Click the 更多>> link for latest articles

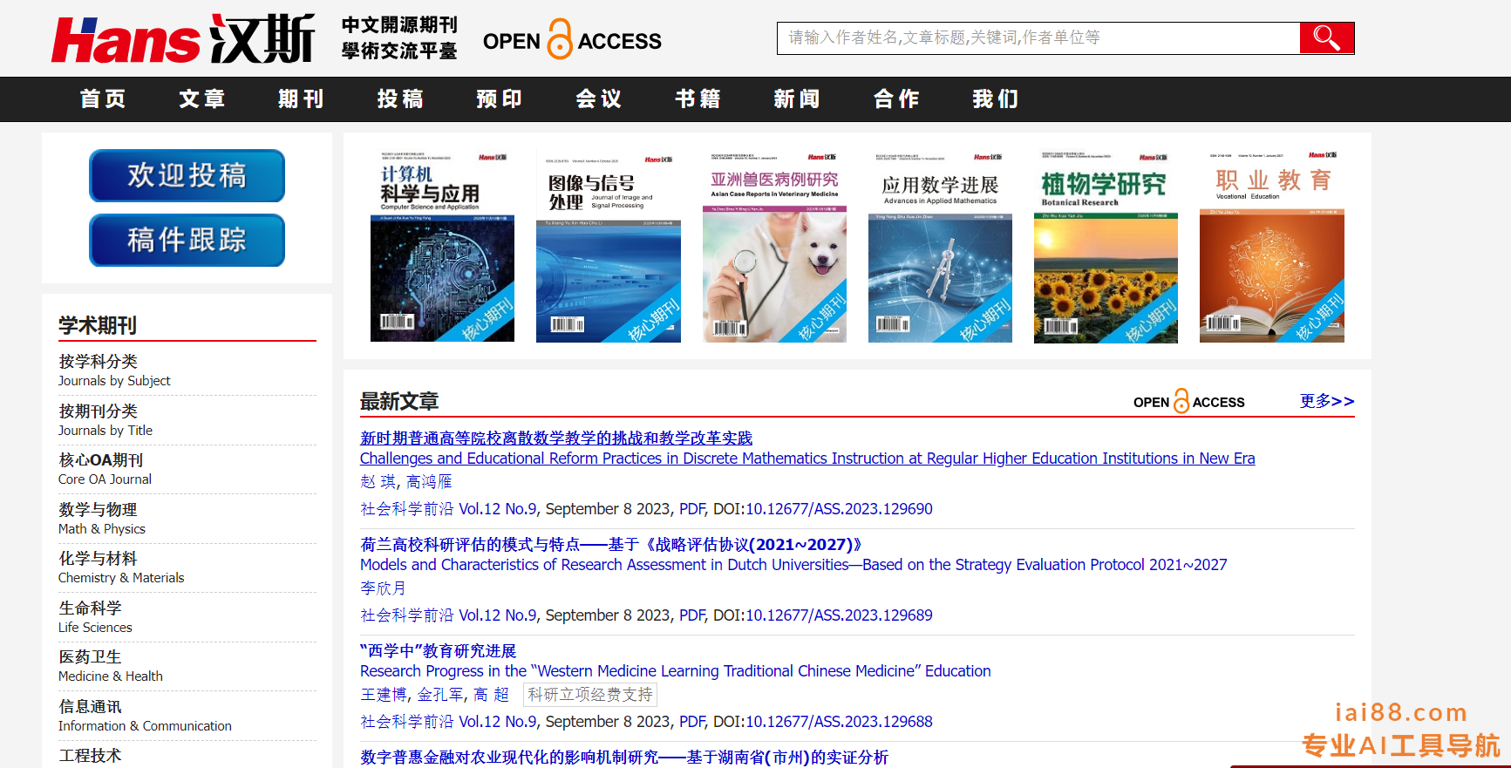1327,401
